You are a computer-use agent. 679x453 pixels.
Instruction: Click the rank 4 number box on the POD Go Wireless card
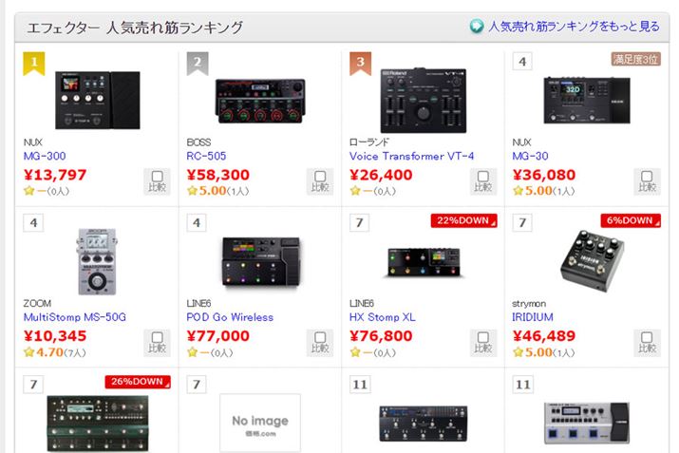point(197,223)
